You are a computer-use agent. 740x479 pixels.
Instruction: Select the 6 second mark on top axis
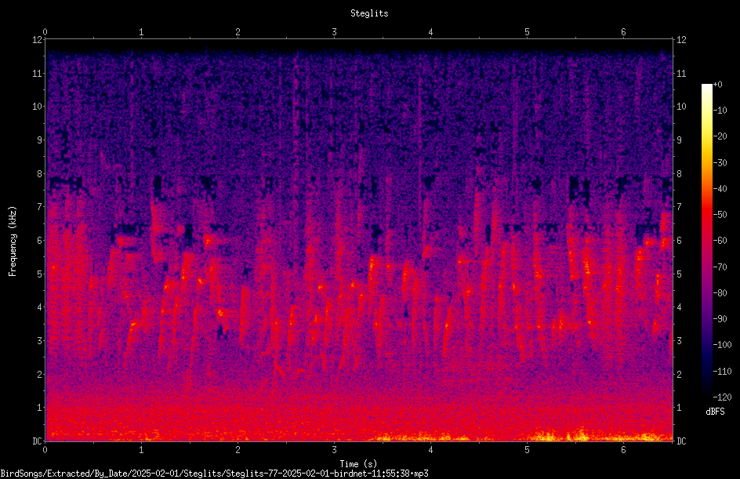click(623, 32)
